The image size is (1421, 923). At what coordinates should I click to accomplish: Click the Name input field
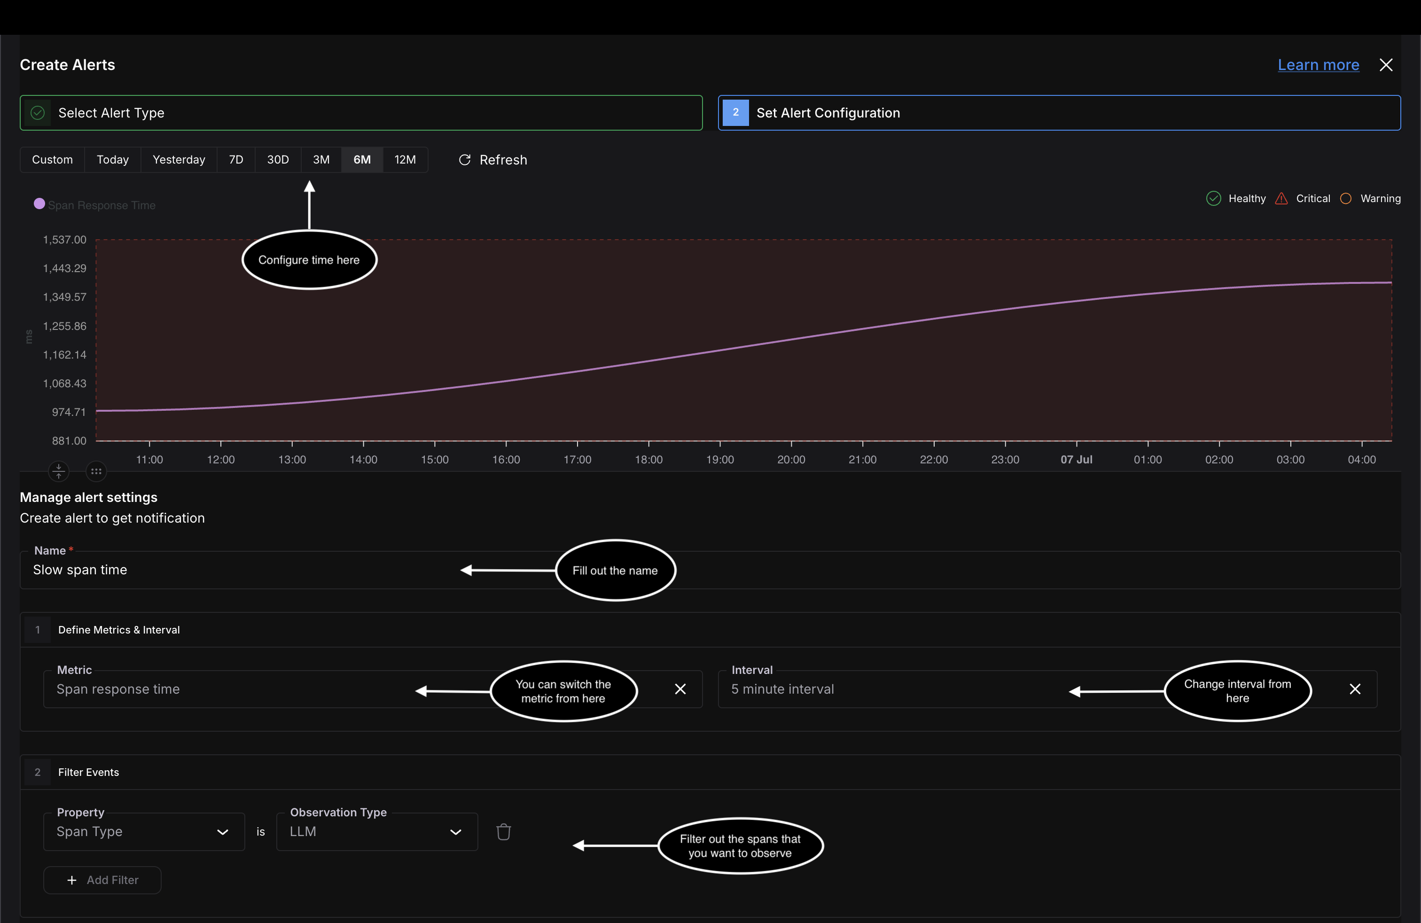point(710,570)
